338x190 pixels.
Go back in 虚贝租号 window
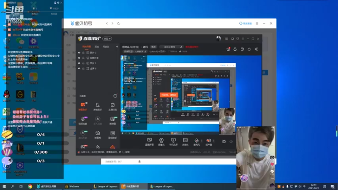click(x=107, y=23)
